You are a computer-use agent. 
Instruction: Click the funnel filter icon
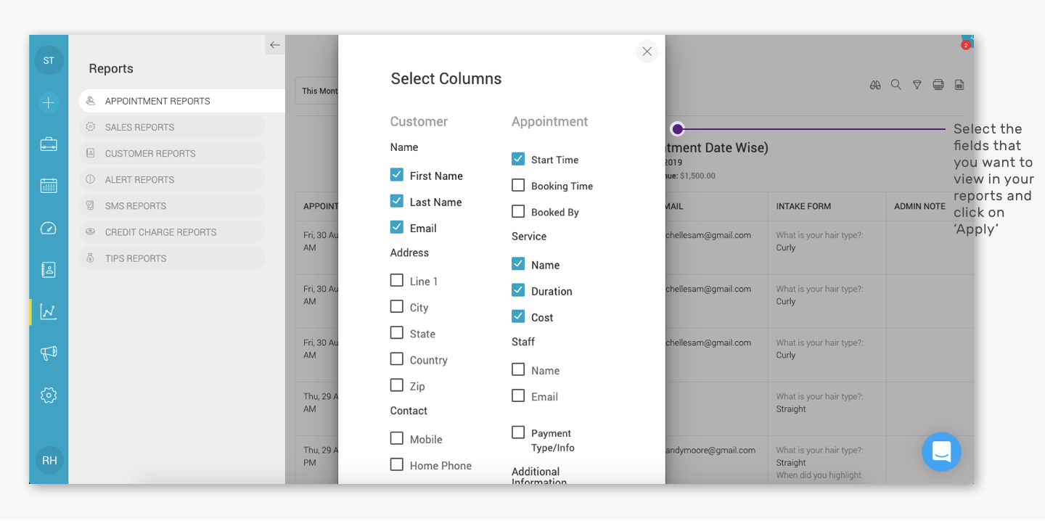click(917, 85)
